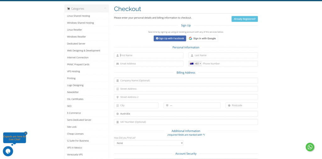Click the WhatsApp chat icon
Viewport: 322px width, 159px height.
pyautogui.click(x=310, y=147)
